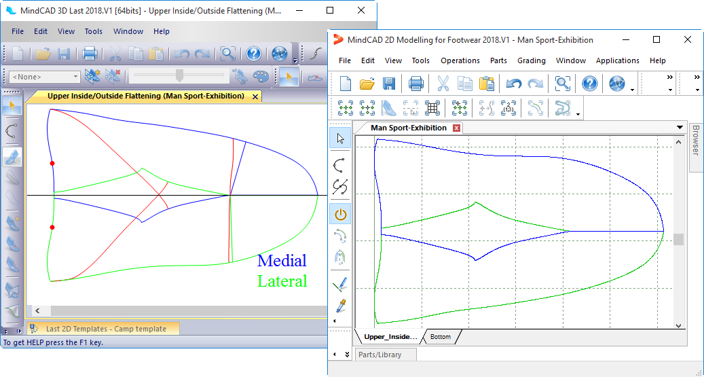Expand second hidden toolbar chevron at right edge
This screenshot has height=377, width=704.
697,77
